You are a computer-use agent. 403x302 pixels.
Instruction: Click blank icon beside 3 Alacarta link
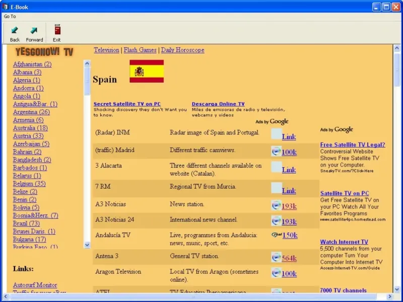(277, 167)
